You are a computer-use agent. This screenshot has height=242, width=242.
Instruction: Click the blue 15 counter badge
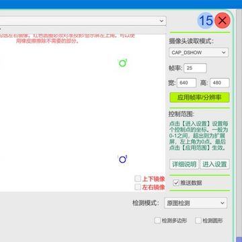point(206,20)
